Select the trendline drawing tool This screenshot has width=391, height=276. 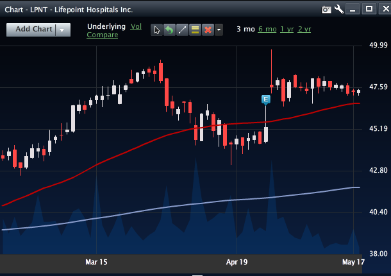point(182,30)
